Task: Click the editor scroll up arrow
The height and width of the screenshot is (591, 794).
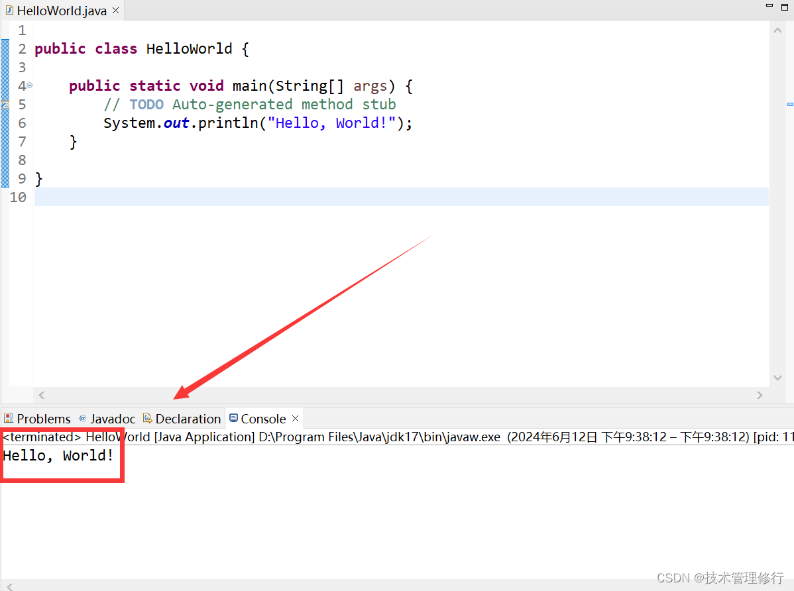Action: pyautogui.click(x=778, y=30)
